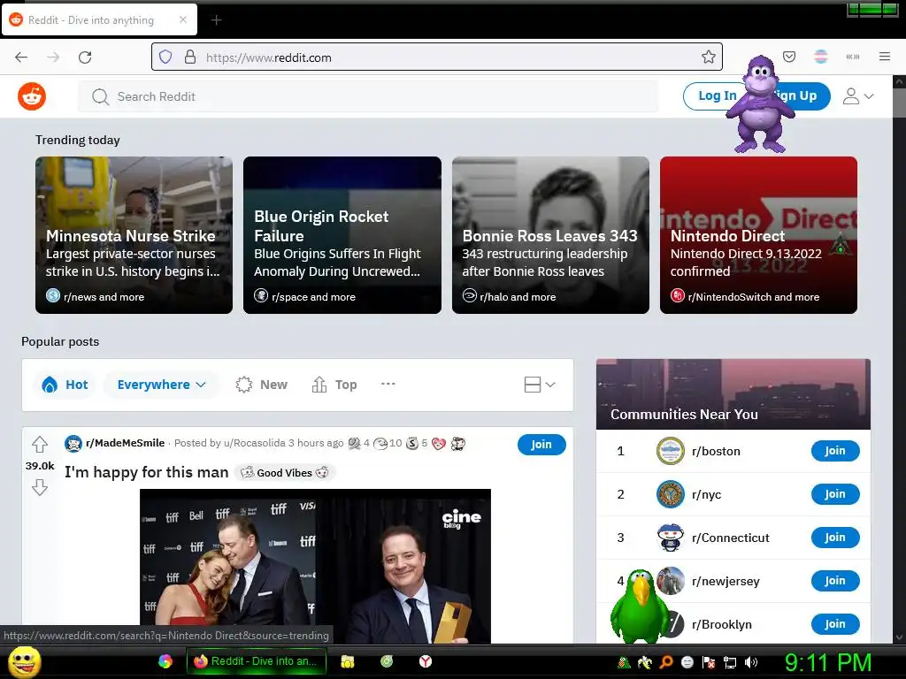The width and height of the screenshot is (906, 679).
Task: Switch to the Reddit taskbar window button
Action: [257, 661]
